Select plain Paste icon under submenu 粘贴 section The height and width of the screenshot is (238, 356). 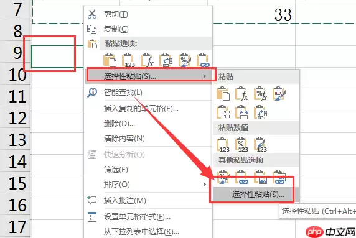tap(223, 93)
